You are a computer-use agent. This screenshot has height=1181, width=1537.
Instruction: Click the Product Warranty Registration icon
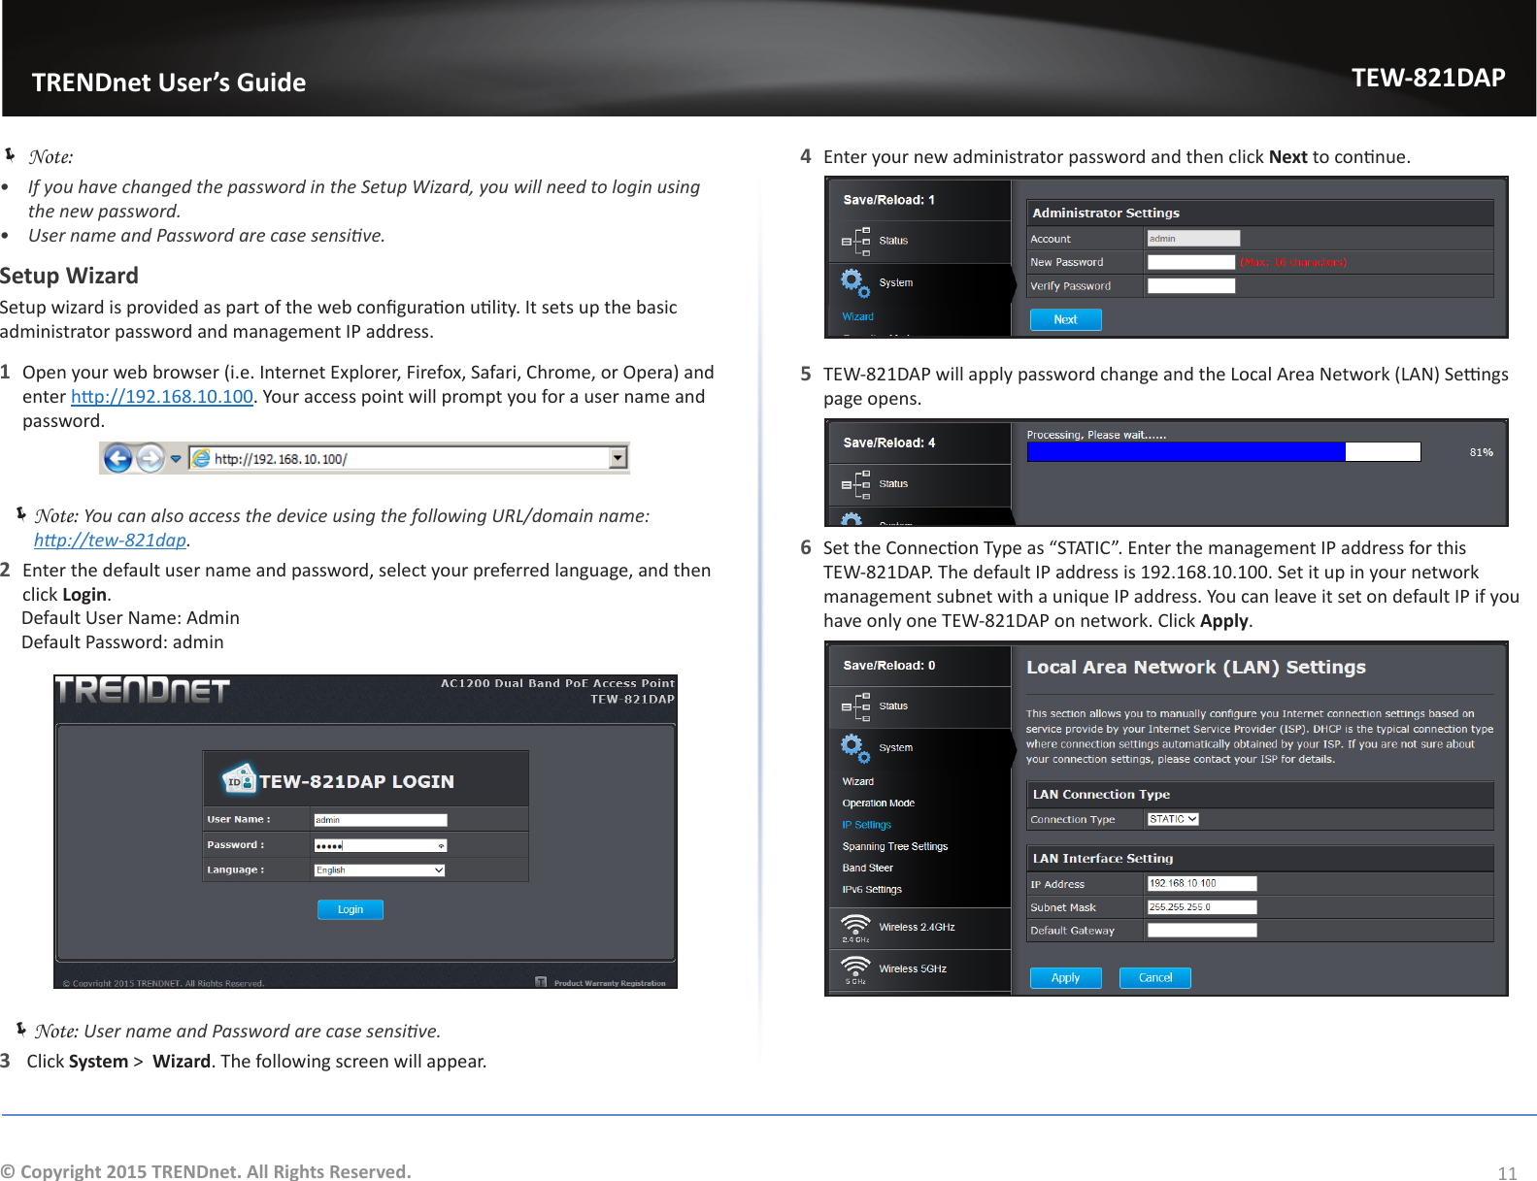tap(541, 982)
